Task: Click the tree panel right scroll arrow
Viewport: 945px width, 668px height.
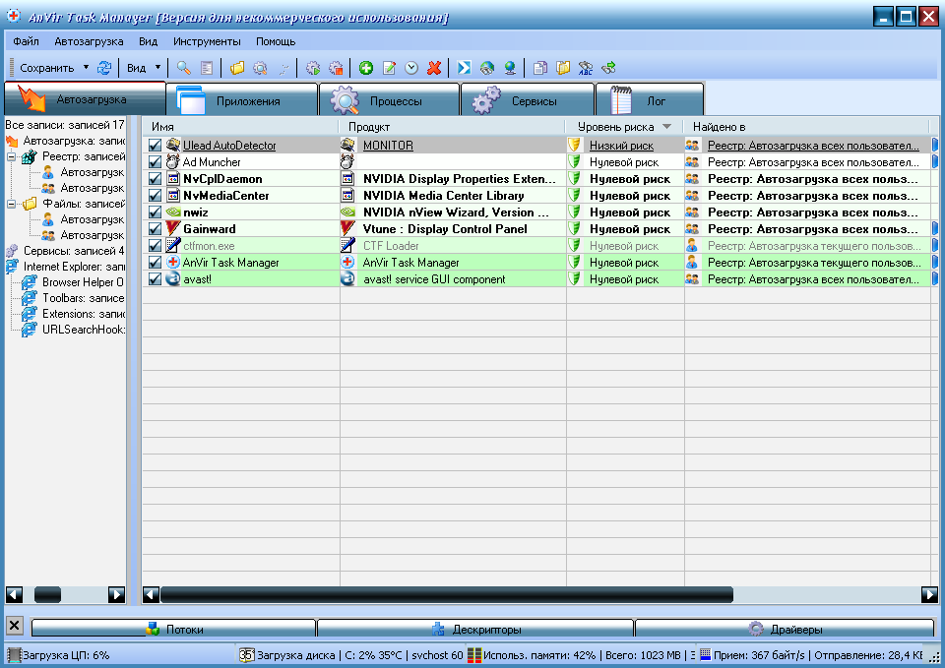Action: pyautogui.click(x=116, y=595)
